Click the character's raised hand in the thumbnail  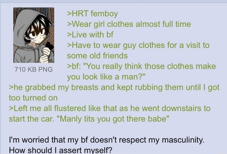46,51
